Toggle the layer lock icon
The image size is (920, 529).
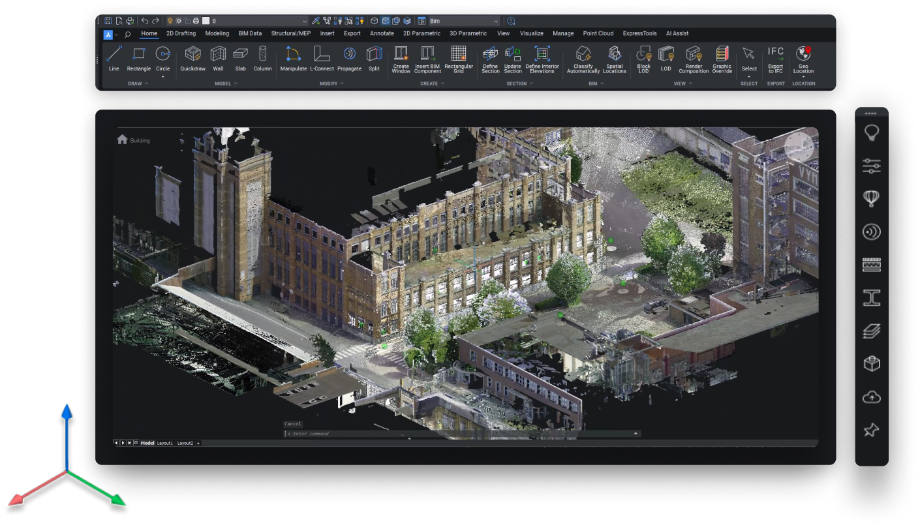tap(187, 21)
